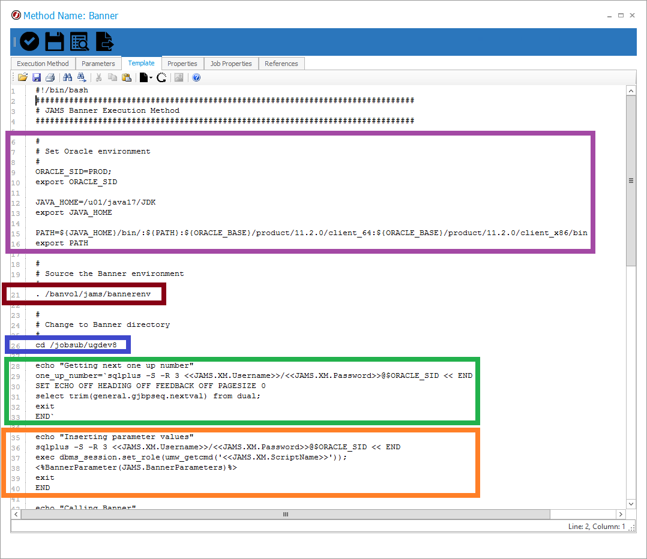Click the large floppy disk save icon
Image resolution: width=647 pixels, height=559 pixels.
tap(54, 41)
